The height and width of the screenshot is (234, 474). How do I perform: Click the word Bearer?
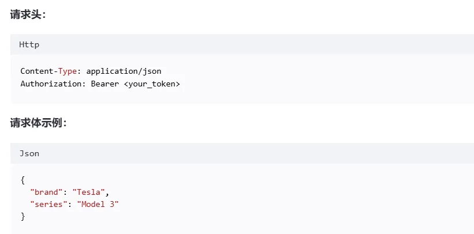[104, 84]
